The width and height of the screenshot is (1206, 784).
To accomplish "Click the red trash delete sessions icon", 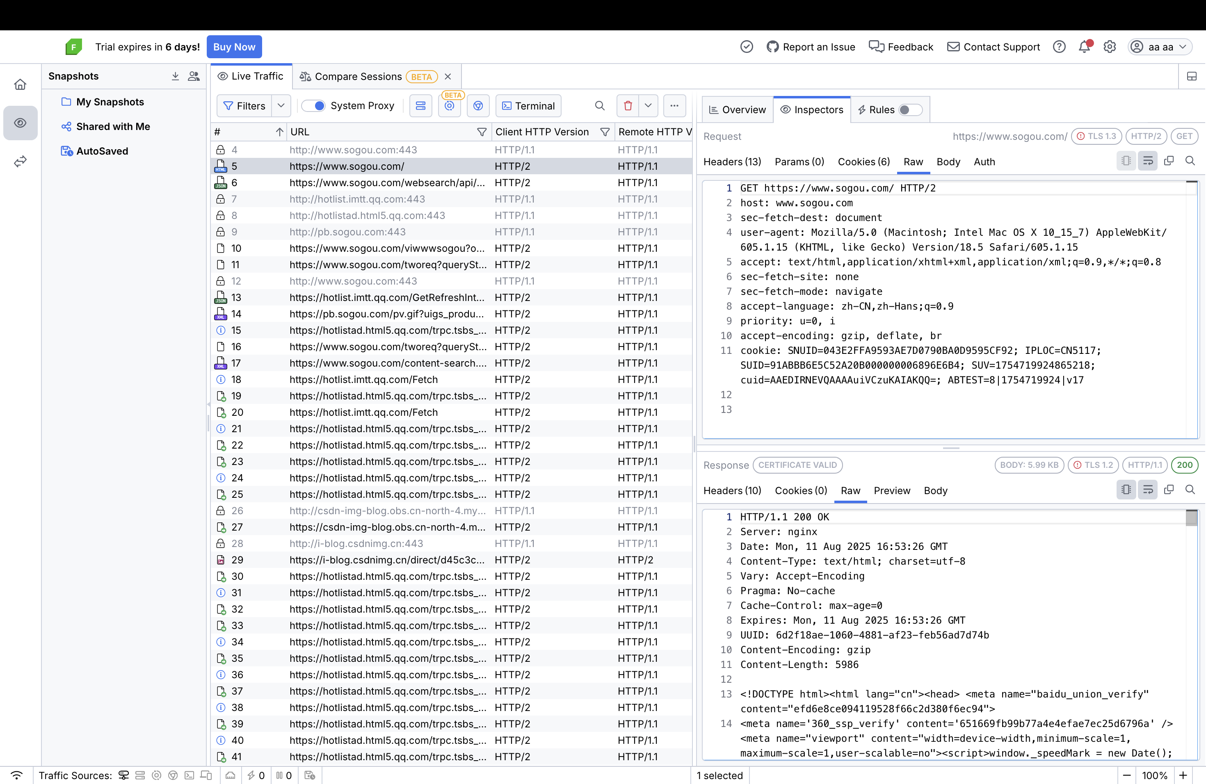I will [628, 105].
